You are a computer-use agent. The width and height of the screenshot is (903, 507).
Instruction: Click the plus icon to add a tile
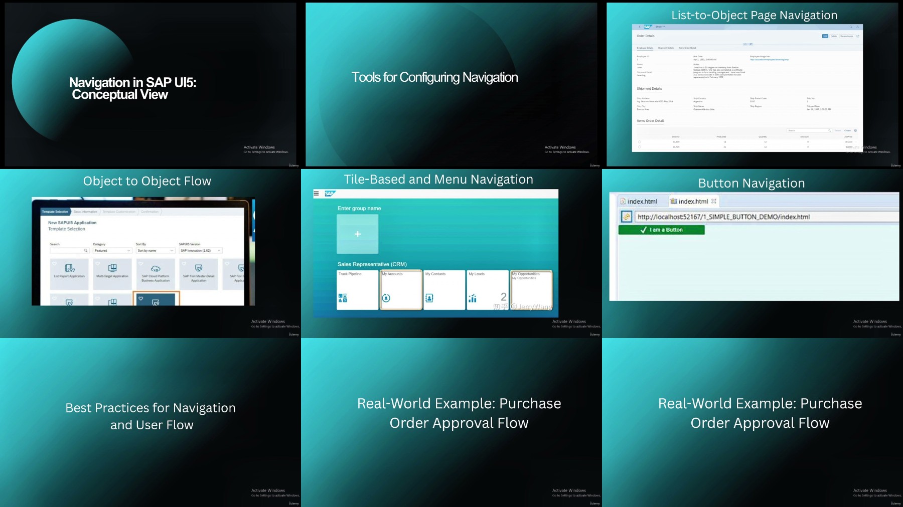pyautogui.click(x=358, y=234)
